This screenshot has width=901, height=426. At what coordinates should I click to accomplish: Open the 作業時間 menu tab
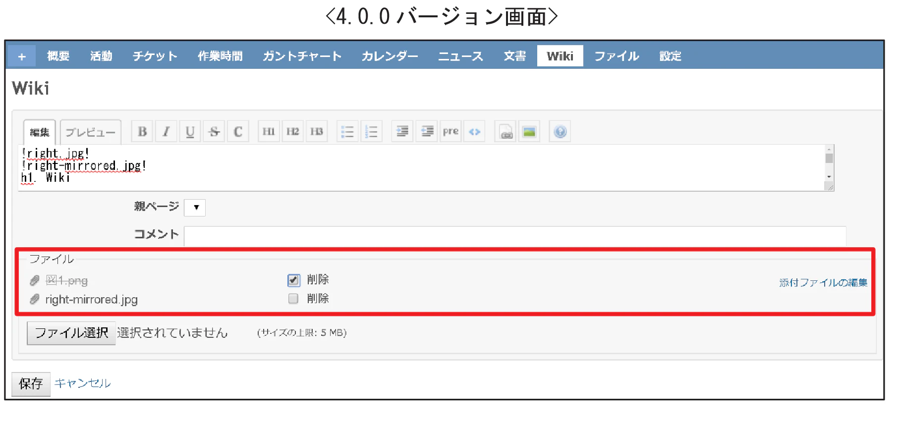coord(221,56)
